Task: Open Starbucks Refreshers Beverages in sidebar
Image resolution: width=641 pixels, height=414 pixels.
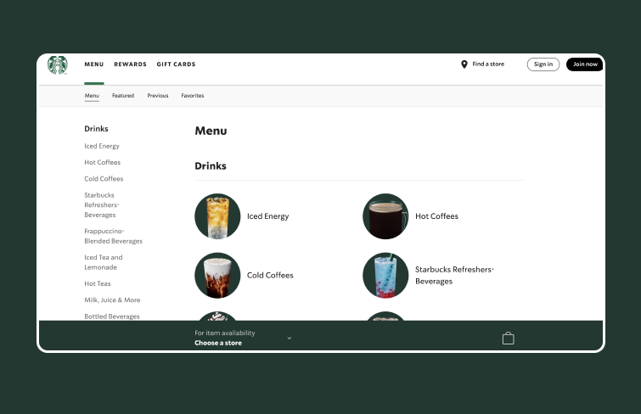Action: 101,204
